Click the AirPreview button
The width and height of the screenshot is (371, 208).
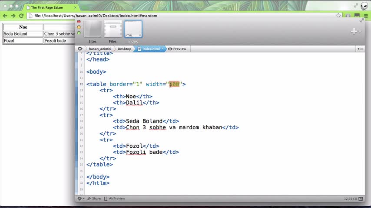tap(115, 198)
